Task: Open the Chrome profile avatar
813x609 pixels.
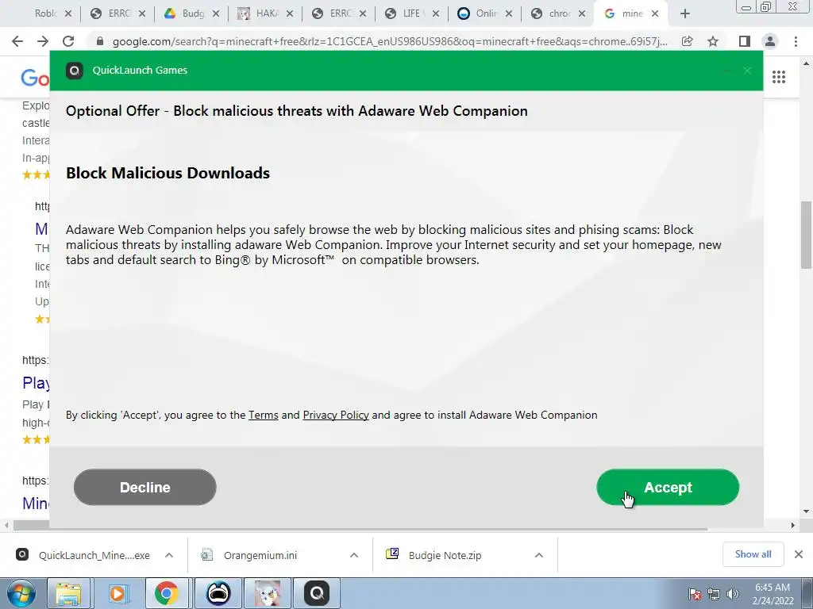Action: pyautogui.click(x=770, y=41)
